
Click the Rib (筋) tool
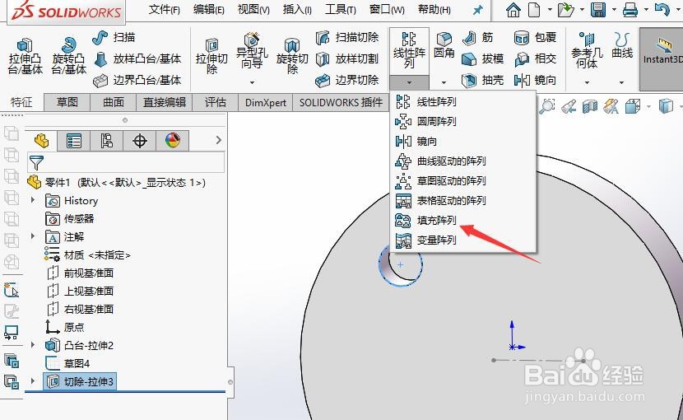pyautogui.click(x=478, y=38)
